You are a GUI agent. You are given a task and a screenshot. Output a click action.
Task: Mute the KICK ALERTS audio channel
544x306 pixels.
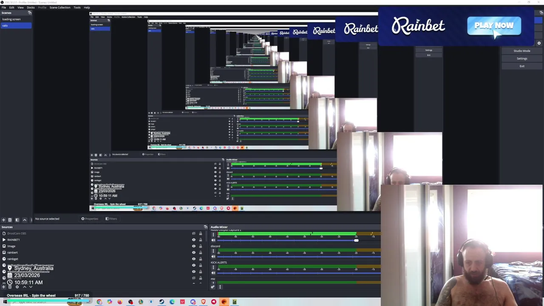point(213,272)
